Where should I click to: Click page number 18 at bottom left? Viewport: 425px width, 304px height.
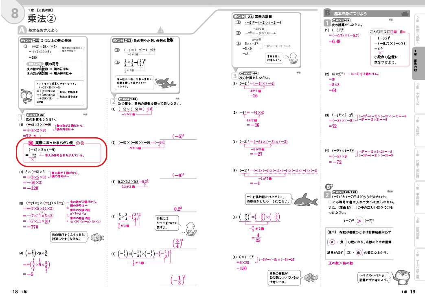point(15,292)
